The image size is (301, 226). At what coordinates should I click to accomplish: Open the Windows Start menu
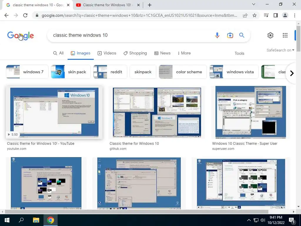7,220
